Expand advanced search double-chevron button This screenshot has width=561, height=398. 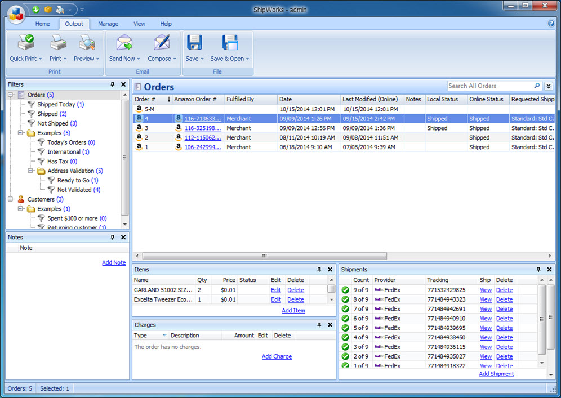point(549,86)
